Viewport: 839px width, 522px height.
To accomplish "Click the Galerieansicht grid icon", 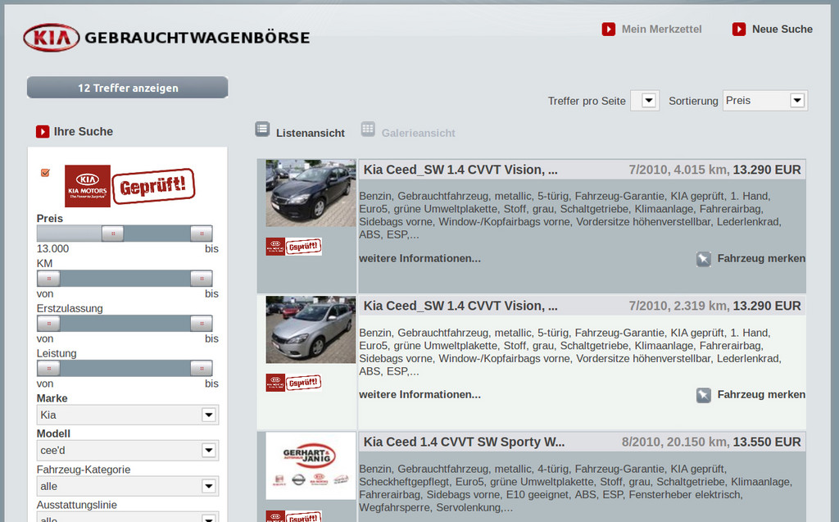I will coord(368,129).
